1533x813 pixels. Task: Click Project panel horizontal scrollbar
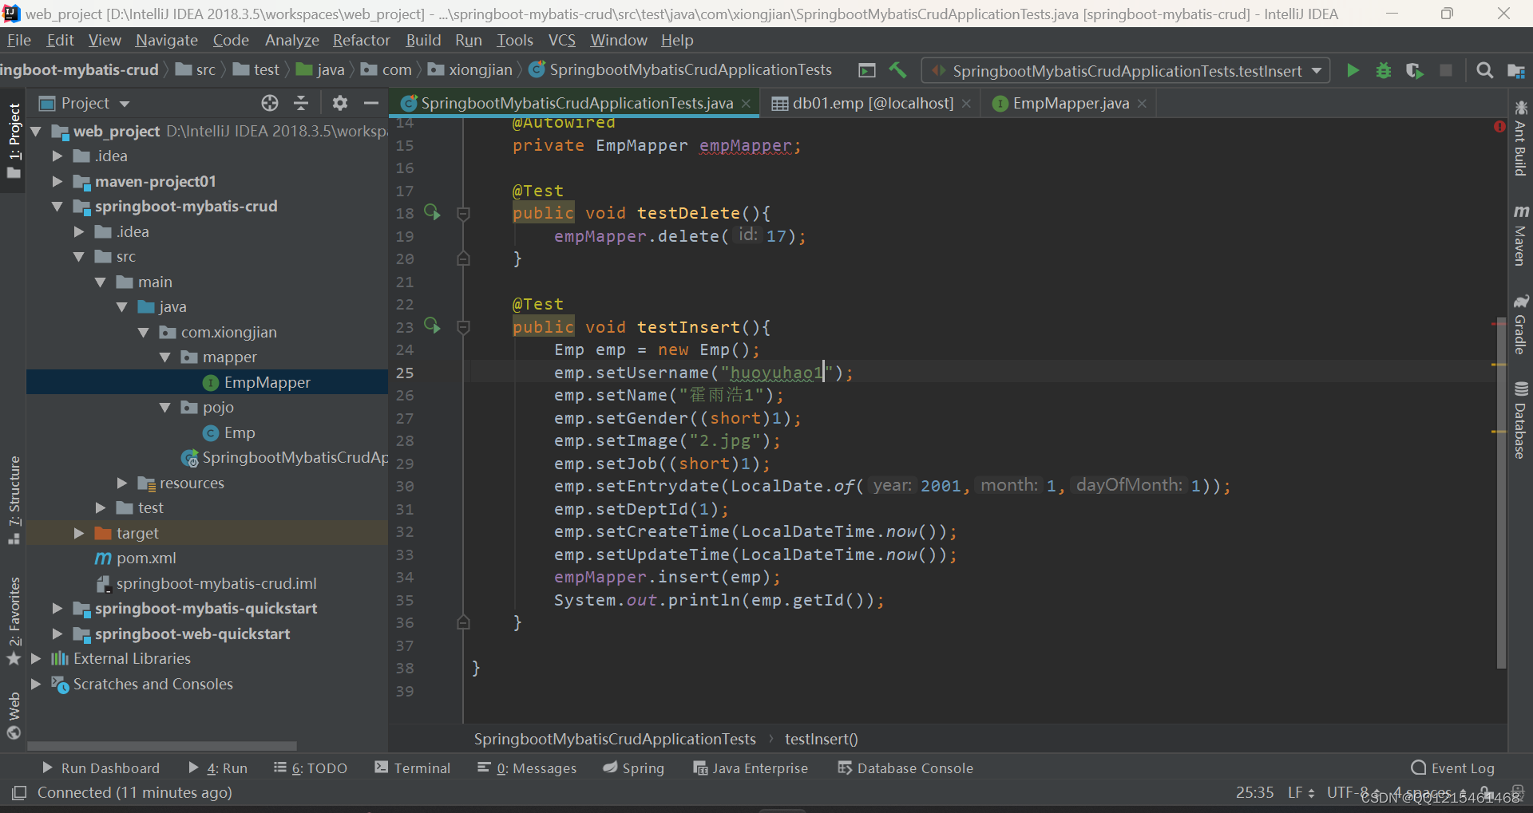click(162, 746)
